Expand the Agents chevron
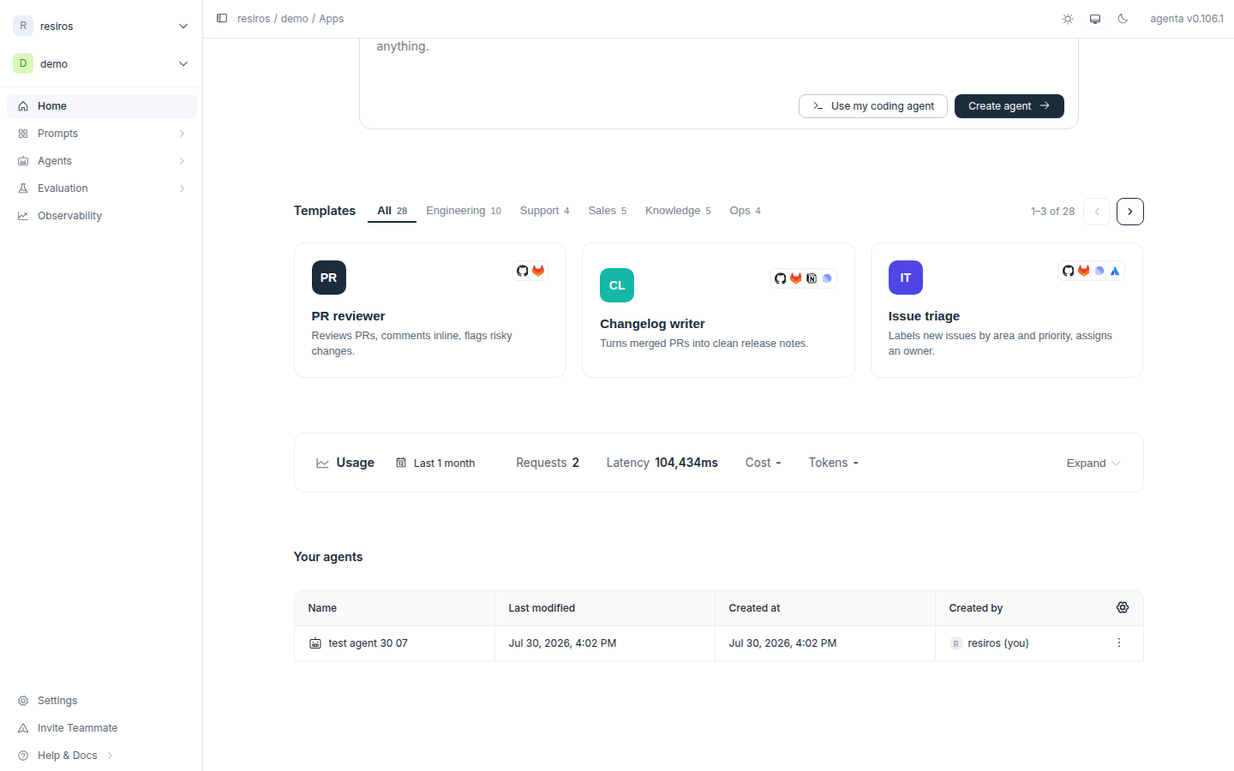This screenshot has height=771, width=1234. (182, 161)
